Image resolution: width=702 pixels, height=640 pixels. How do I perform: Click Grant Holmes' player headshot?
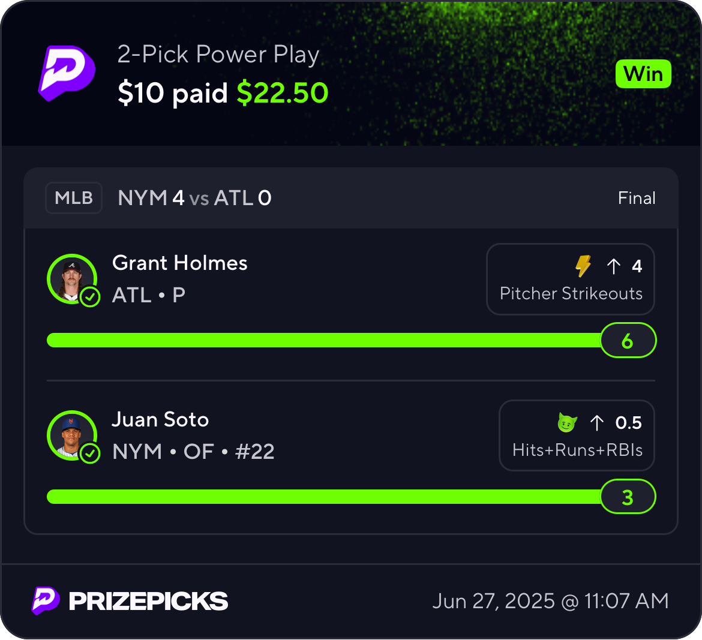(x=71, y=280)
